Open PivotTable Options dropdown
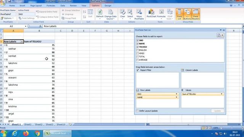 [7, 18]
